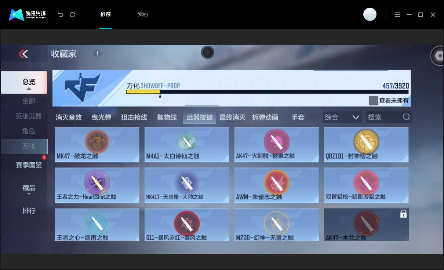
Task: Select the AK47-火麒麟-糖果之触 item icon
Action: tap(276, 141)
